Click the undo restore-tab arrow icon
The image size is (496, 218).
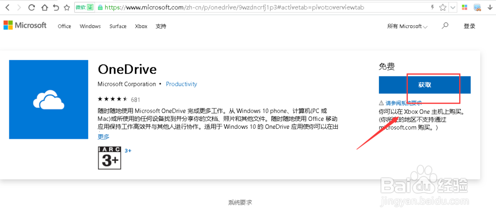[x=56, y=7]
